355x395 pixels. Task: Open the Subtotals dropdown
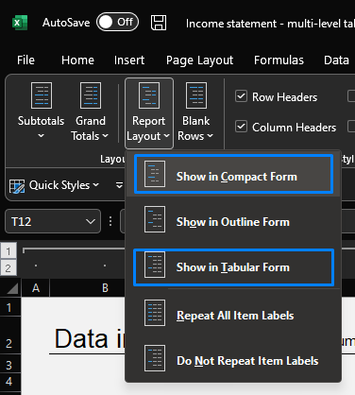coord(41,112)
